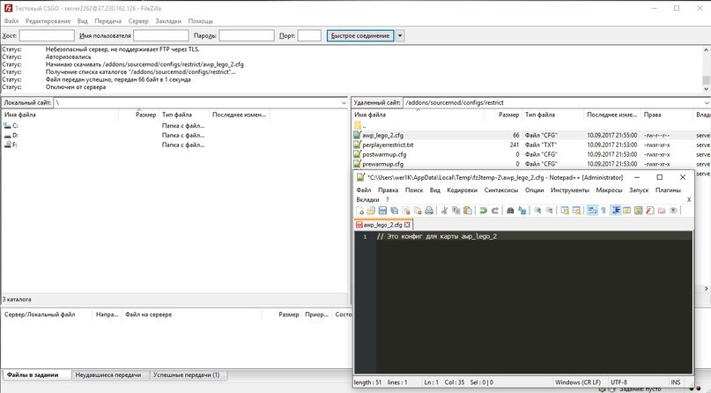Click green Undo arrow in Notepad++
The height and width of the screenshot is (393, 711).
click(x=484, y=211)
